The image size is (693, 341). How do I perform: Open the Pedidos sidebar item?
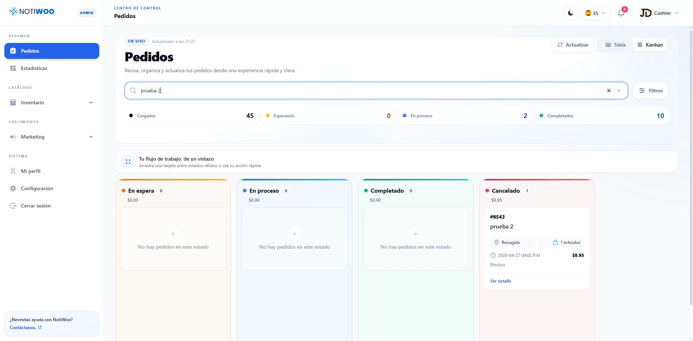(x=52, y=51)
